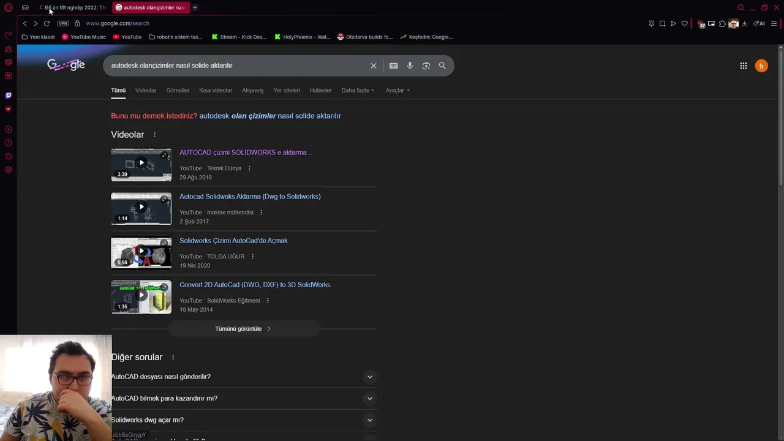This screenshot has height=441, width=784.
Task: Open the 'Stream - Kick Das...' bookmark
Action: tap(239, 37)
